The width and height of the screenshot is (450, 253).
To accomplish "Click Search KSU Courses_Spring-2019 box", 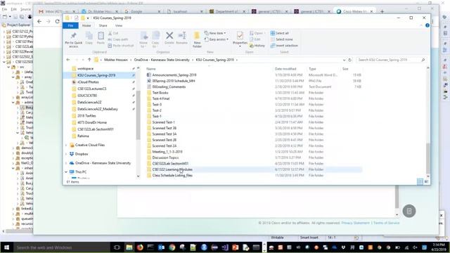I will pyautogui.click(x=391, y=60).
